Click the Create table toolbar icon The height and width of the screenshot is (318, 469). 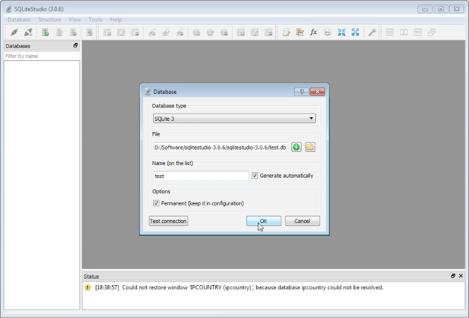pyautogui.click(x=108, y=32)
